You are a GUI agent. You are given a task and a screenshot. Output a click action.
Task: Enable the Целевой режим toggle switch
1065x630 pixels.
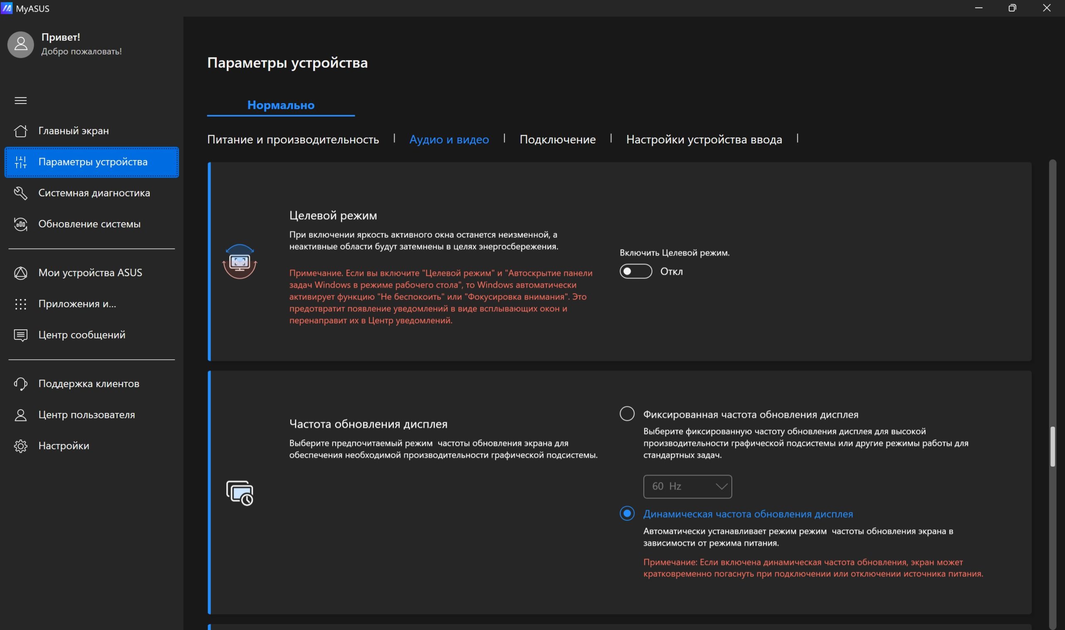(x=636, y=271)
